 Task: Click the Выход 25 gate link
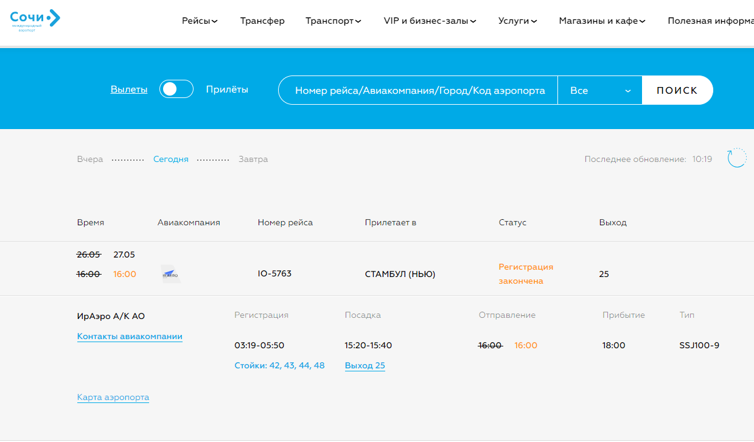(x=365, y=365)
